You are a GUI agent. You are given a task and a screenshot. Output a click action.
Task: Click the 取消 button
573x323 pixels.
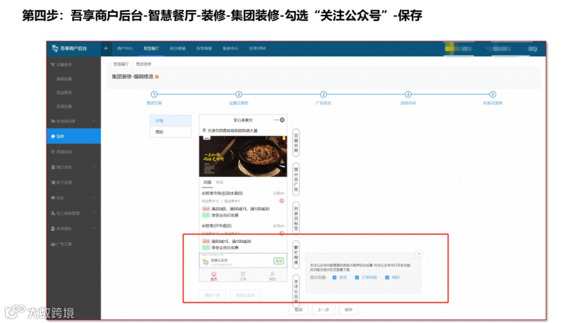[299, 310]
